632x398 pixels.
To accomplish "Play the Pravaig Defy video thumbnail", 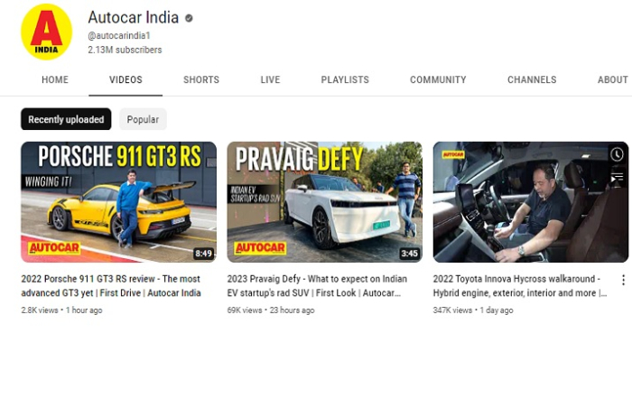I will (324, 202).
